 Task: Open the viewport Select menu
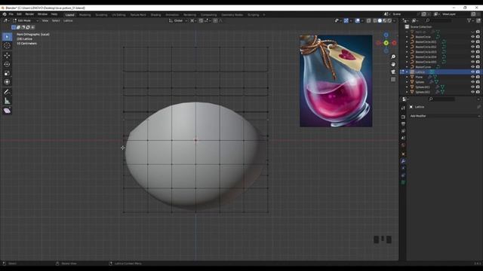[56, 20]
